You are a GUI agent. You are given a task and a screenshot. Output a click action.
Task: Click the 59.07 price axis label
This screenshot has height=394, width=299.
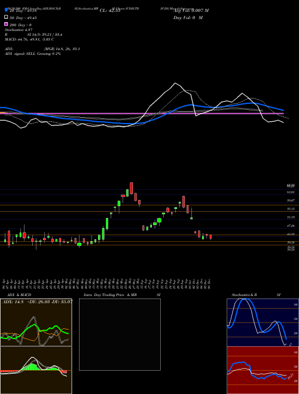(291, 201)
